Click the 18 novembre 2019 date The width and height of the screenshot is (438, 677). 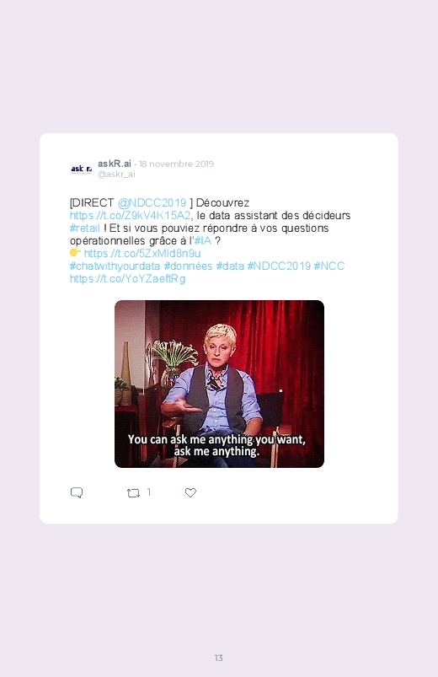pos(176,164)
